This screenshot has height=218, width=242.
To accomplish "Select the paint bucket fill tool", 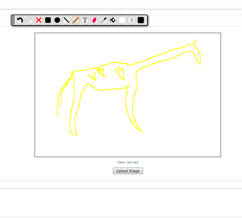I will click(113, 20).
